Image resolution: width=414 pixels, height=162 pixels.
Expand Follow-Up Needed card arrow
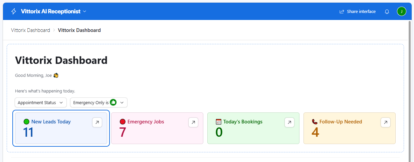pos(386,122)
